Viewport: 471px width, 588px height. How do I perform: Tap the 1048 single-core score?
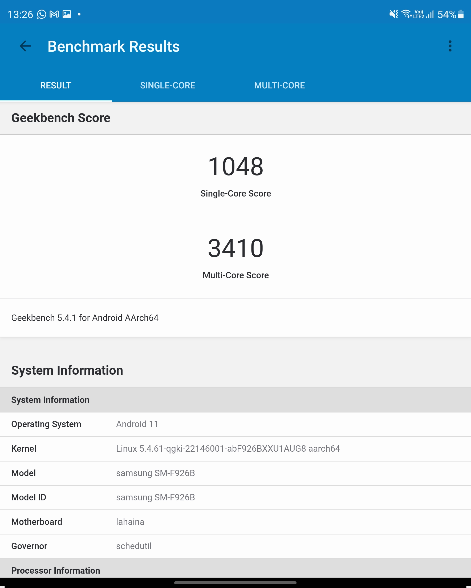coord(235,166)
